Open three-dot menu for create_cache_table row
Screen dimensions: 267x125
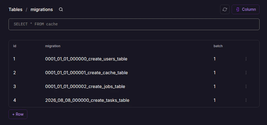(246, 73)
